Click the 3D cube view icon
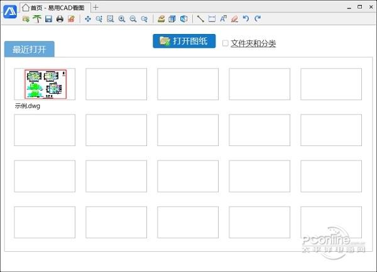Viewport: 377px width, 272px height. coord(183,19)
